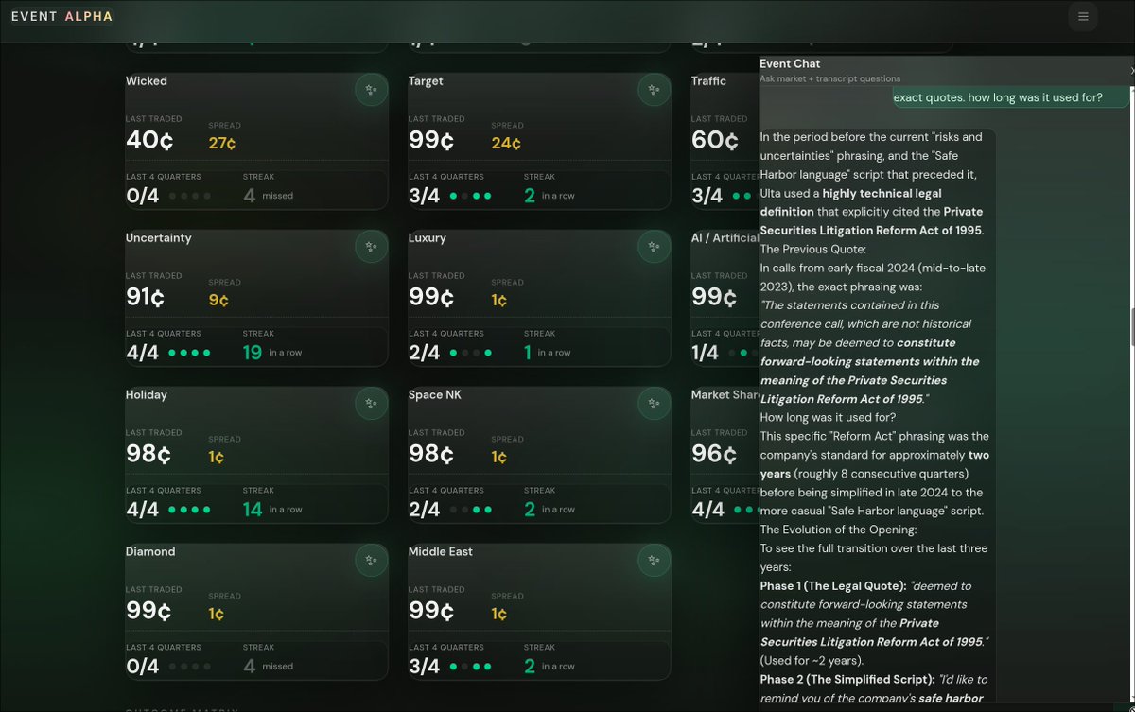The image size is (1135, 712).
Task: Click the 99¢ last traded price on Luxury
Action: pos(431,298)
